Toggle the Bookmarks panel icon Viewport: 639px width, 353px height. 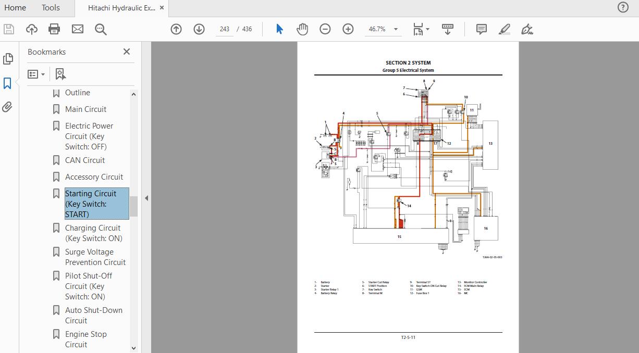pos(7,83)
